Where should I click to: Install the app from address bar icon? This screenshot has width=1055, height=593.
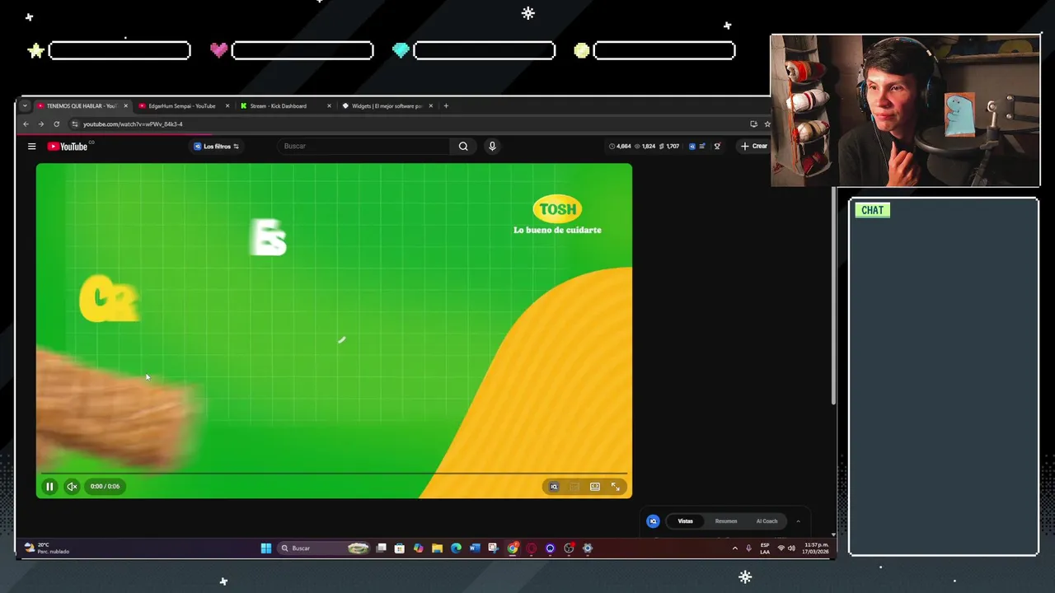753,124
